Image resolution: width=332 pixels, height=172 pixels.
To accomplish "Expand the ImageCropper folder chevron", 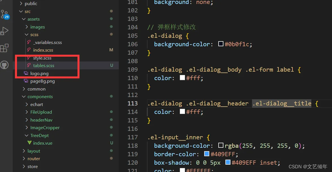I will [x=27, y=127].
